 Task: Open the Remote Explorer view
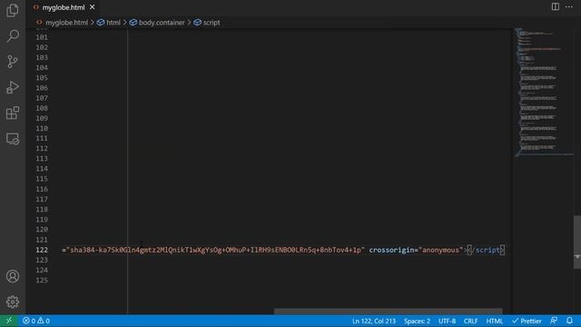point(13,139)
